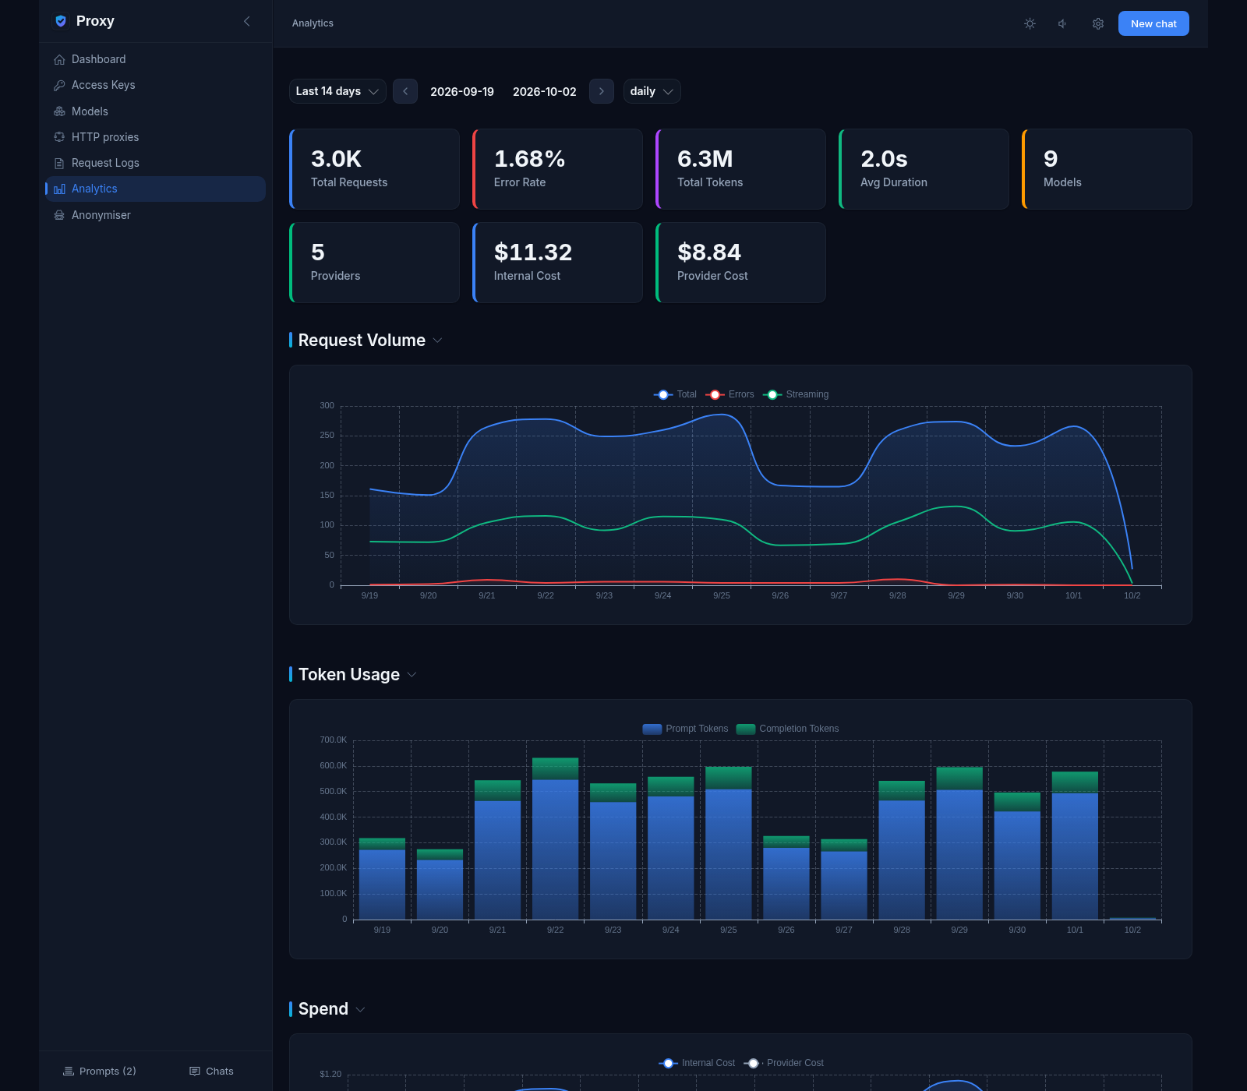Click the Anonymiser icon
Screen dimensions: 1247x1091
point(59,215)
